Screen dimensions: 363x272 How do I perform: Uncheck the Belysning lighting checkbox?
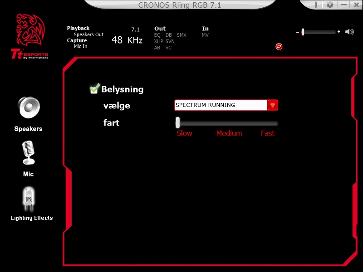pos(94,88)
